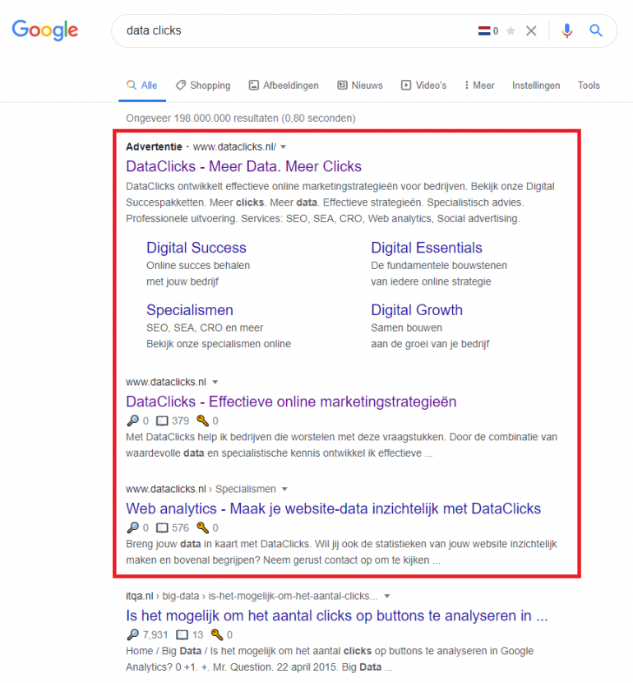Start voice search with microphone icon
The image size is (633, 683).
click(x=567, y=31)
